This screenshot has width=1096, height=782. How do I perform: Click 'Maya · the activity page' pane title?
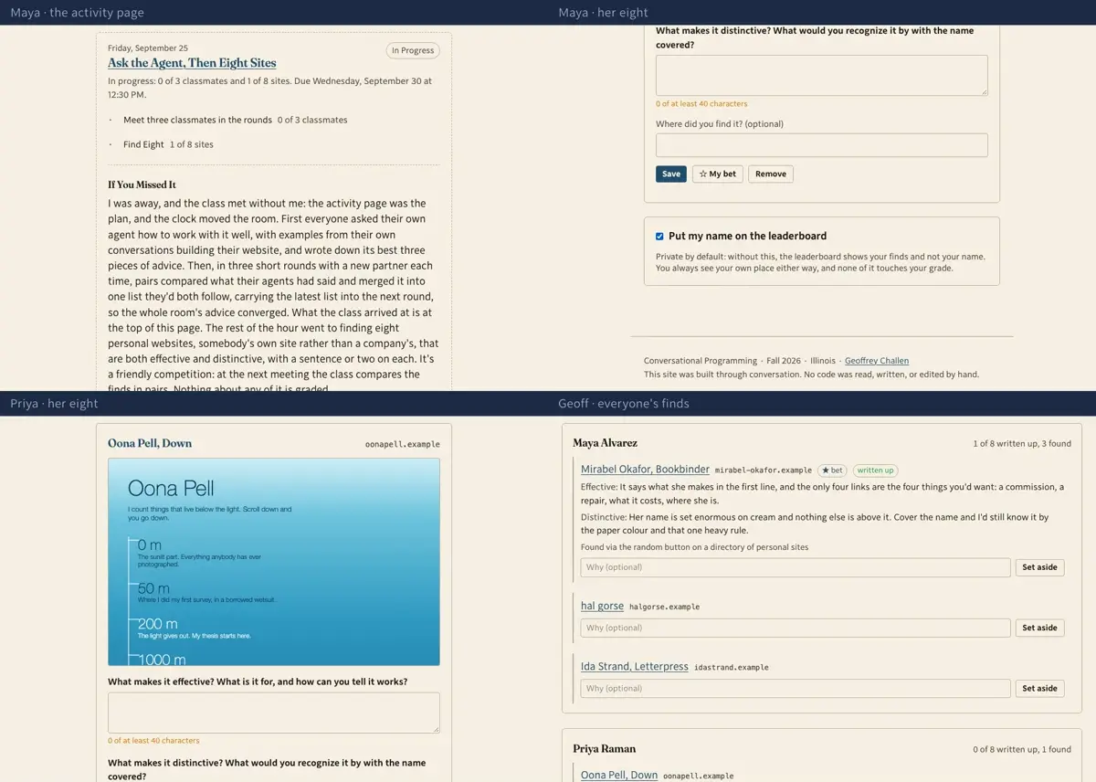point(78,13)
